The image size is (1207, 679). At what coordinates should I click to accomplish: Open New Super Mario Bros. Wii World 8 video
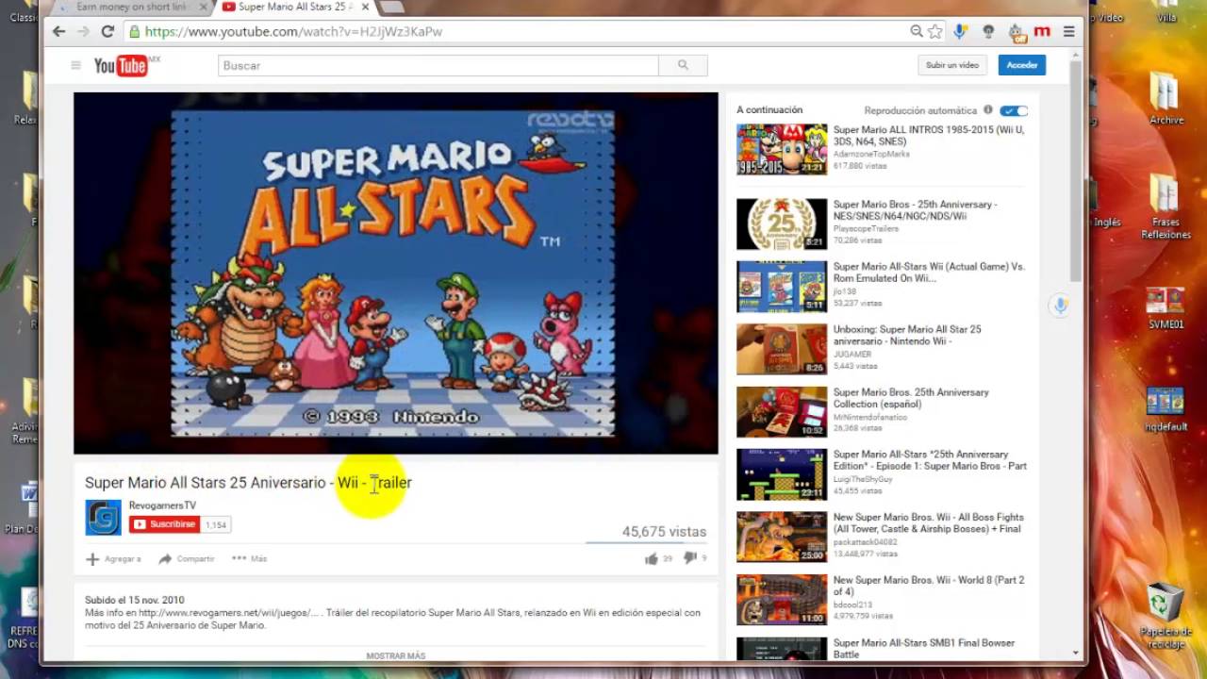pyautogui.click(x=929, y=586)
